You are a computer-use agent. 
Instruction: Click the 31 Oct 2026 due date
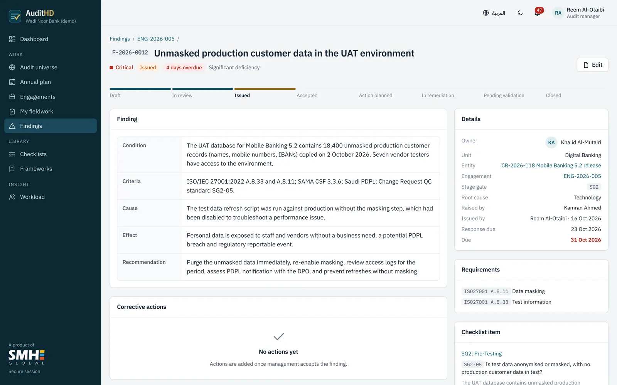(x=586, y=240)
